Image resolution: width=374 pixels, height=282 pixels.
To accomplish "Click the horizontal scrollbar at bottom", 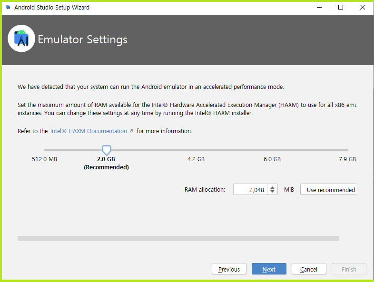I will tap(178, 238).
